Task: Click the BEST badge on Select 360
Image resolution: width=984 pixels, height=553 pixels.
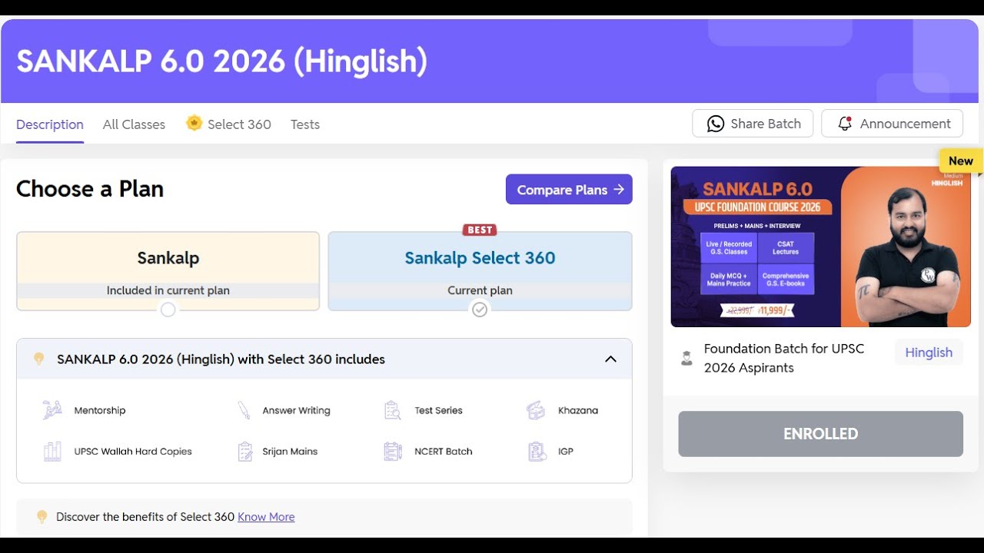Action: [480, 230]
